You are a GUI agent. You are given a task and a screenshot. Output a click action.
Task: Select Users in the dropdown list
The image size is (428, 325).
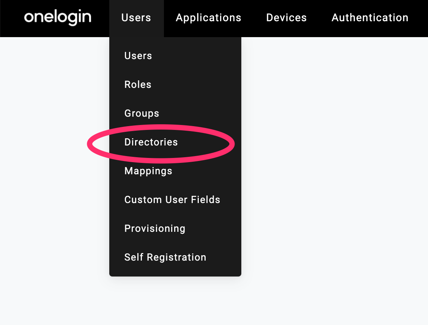[138, 56]
